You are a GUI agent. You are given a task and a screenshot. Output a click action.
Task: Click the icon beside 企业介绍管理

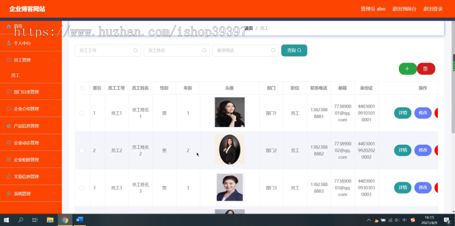tap(9, 109)
